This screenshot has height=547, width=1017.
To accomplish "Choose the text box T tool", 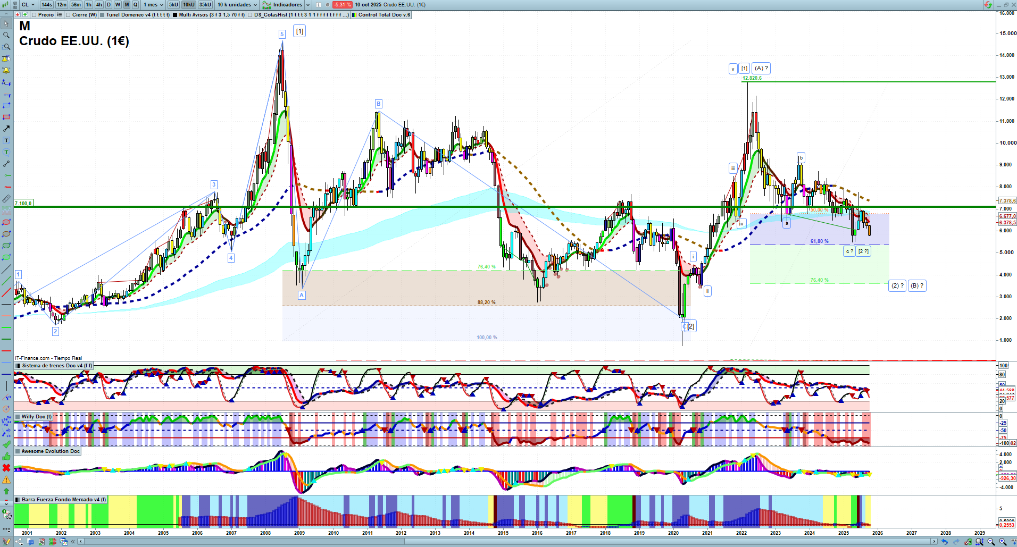I will (6, 140).
